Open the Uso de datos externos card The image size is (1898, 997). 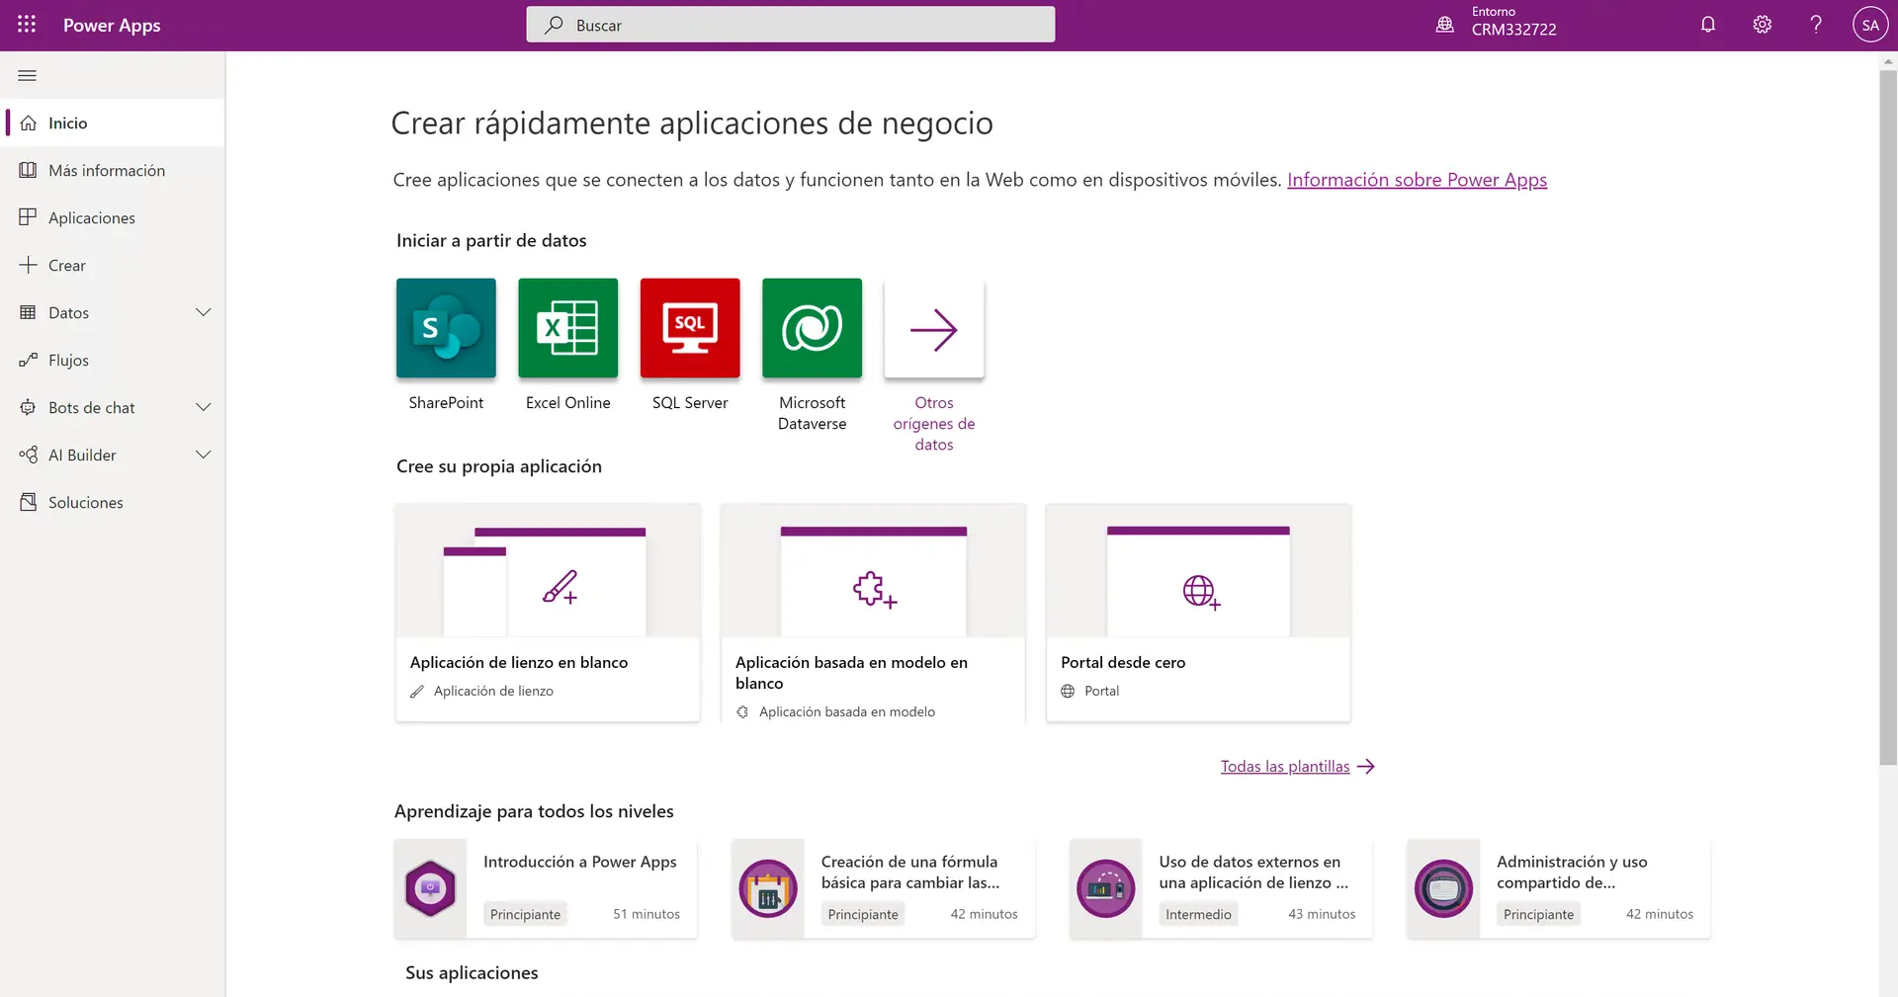[1222, 888]
